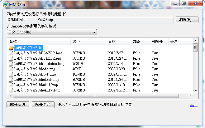Select the Lat式ミクVer2.3/huku1.bmp file name

36,85
